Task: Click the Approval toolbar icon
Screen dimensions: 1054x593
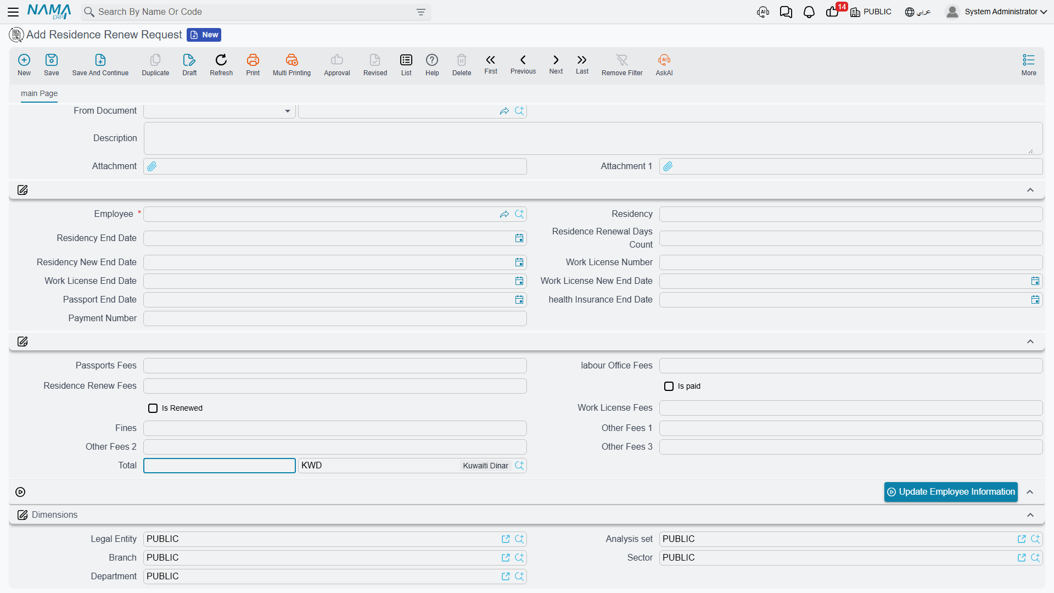Action: pyautogui.click(x=337, y=64)
